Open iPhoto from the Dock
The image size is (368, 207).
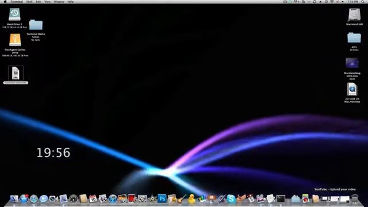click(122, 199)
